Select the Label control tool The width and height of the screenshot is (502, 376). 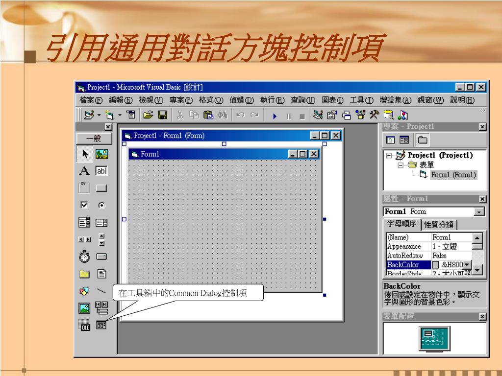(84, 171)
